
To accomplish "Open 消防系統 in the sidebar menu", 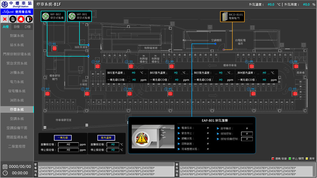I will point(17,100).
